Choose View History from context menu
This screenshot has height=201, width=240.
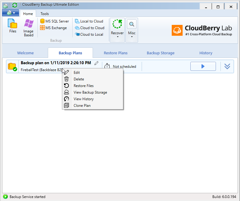coord(93,99)
